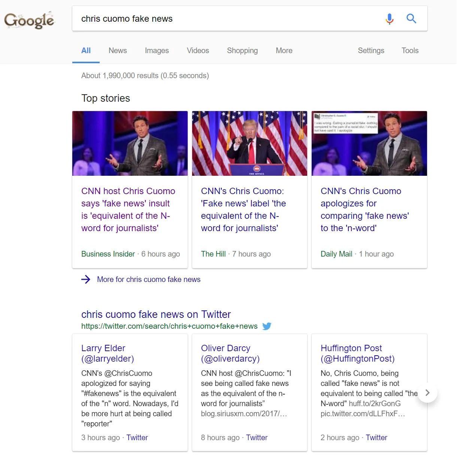Open 'CNN's Chris Cuomo apologizes' headline

click(364, 209)
